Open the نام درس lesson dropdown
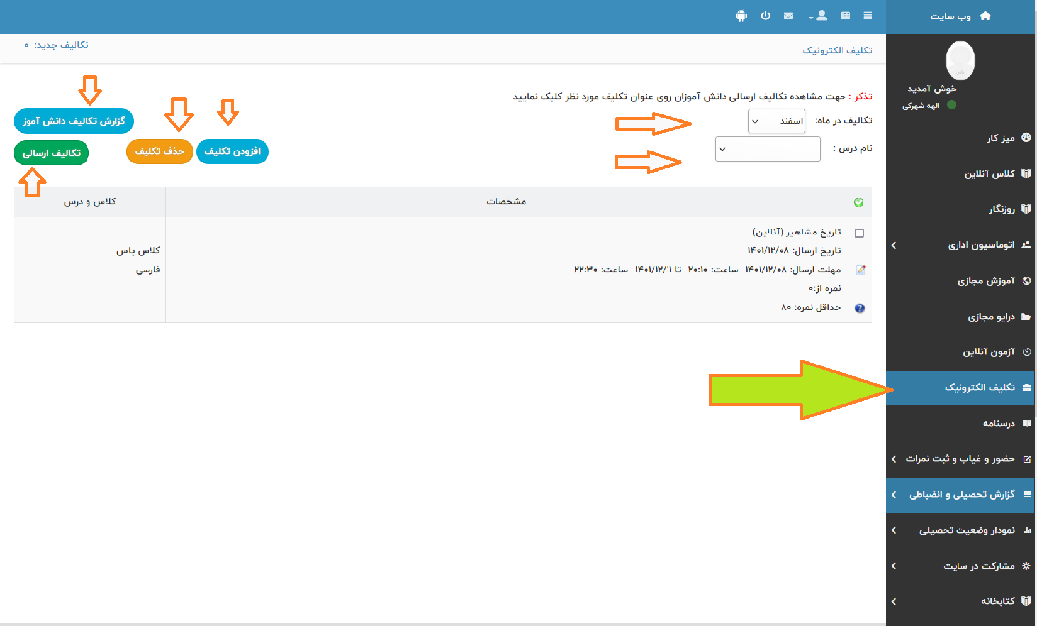1037x626 pixels. (768, 149)
